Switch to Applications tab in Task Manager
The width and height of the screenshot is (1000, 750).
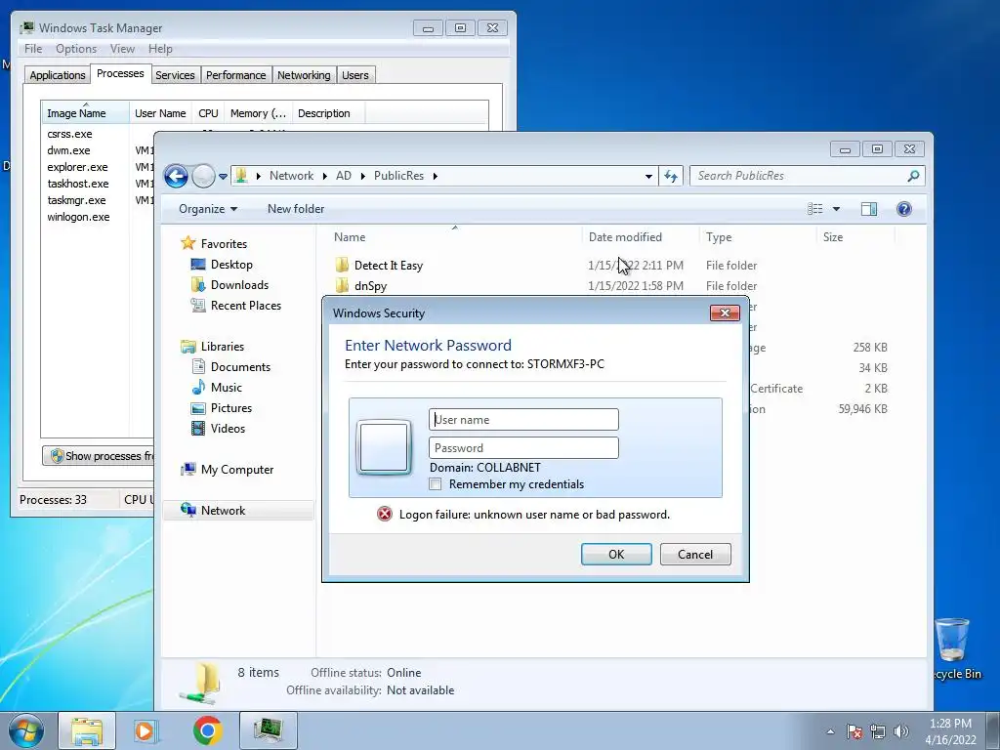tap(58, 75)
